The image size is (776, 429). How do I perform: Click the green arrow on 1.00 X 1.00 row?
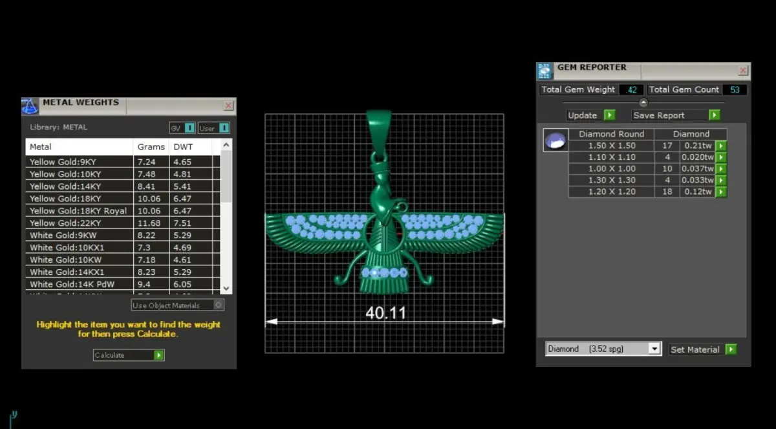[x=721, y=169]
